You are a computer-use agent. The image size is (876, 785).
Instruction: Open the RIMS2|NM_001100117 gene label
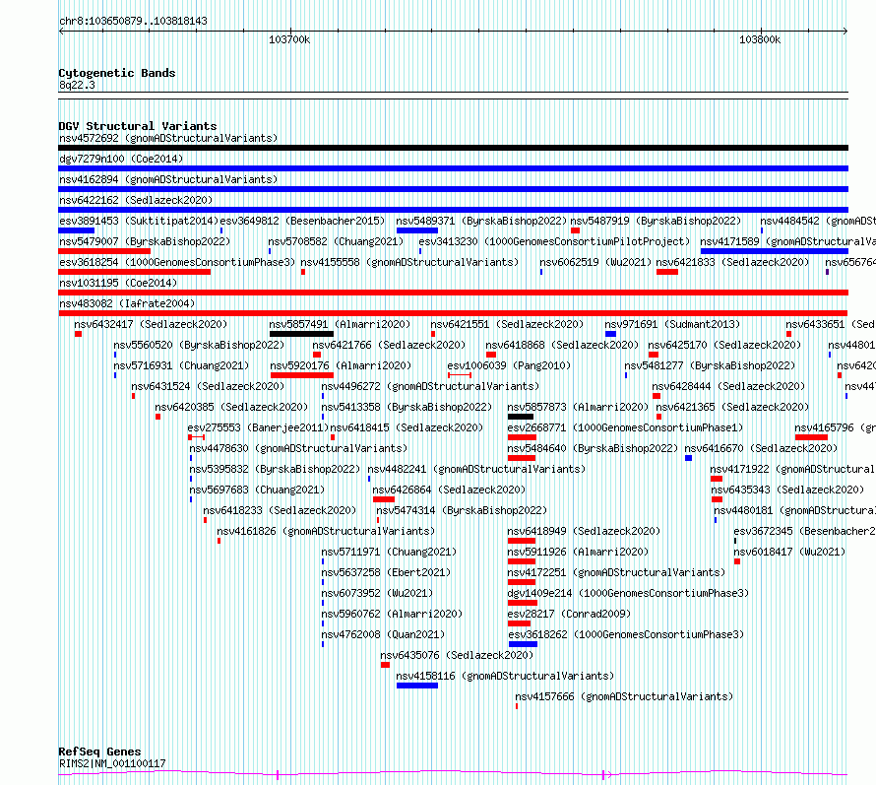112,763
